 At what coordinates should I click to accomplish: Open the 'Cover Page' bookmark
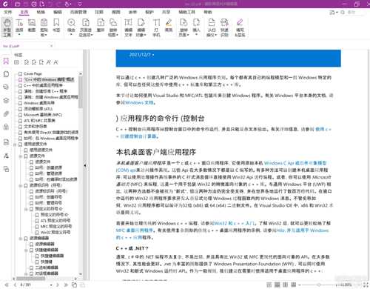[x=33, y=73]
